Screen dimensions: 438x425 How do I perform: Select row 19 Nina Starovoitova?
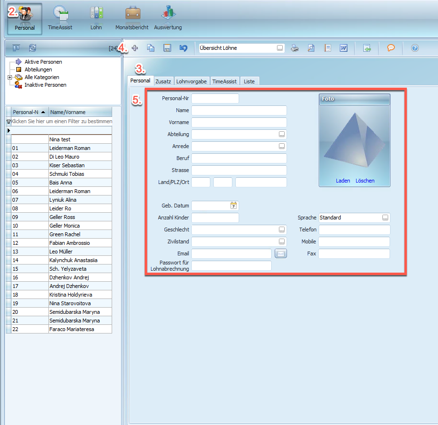point(59,303)
